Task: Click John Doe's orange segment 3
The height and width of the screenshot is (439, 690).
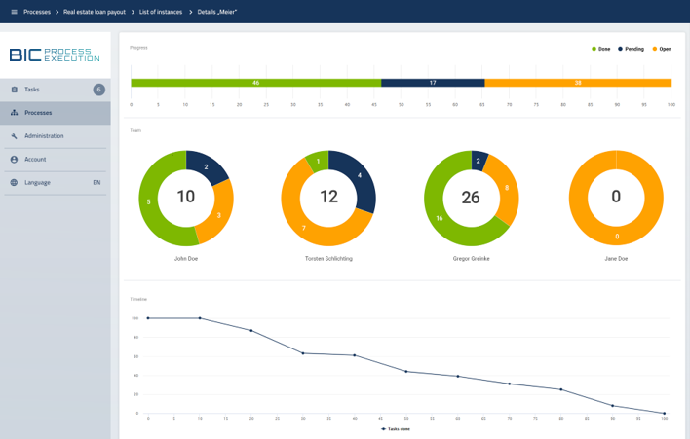Action: click(218, 215)
